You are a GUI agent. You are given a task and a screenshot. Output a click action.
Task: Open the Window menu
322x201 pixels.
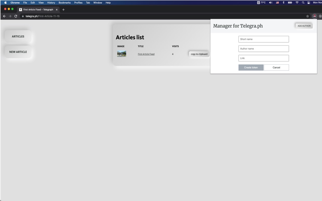pyautogui.click(x=98, y=3)
